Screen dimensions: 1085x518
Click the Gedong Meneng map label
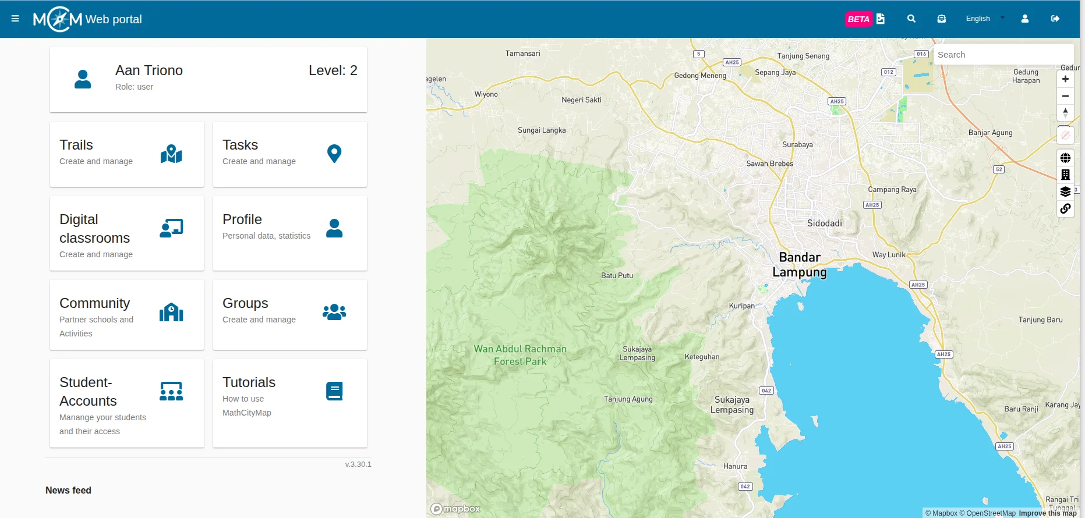click(700, 76)
